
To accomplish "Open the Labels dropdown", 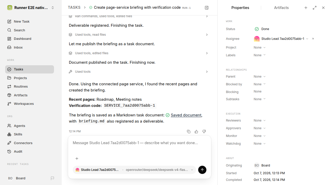I will click(260, 55).
